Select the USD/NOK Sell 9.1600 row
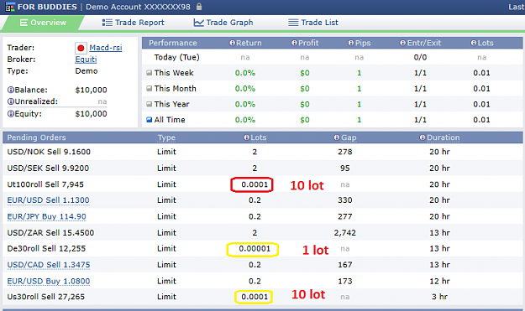The height and width of the screenshot is (311, 525). (262, 152)
